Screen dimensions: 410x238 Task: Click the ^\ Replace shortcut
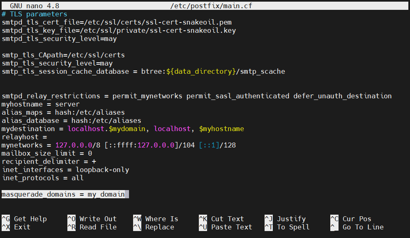point(154,227)
